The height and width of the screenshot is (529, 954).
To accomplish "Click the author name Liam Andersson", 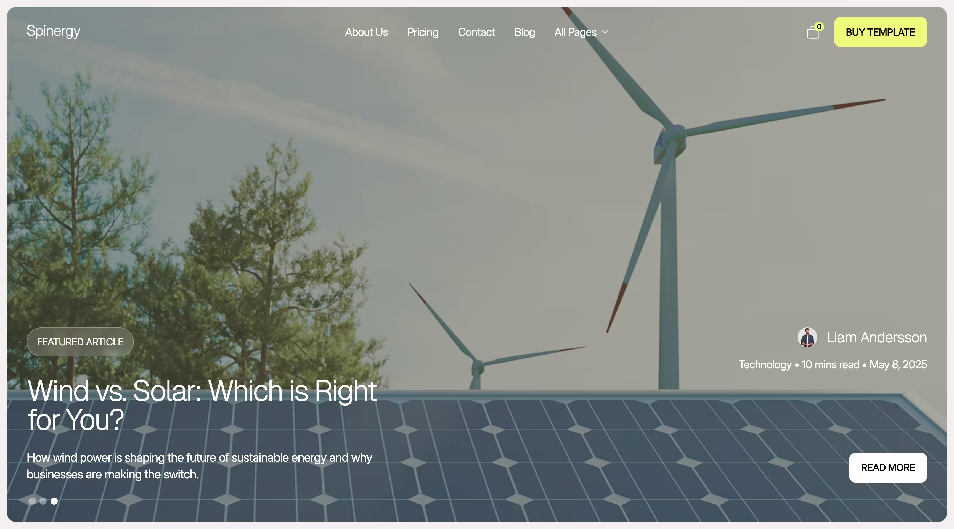I will pyautogui.click(x=877, y=337).
